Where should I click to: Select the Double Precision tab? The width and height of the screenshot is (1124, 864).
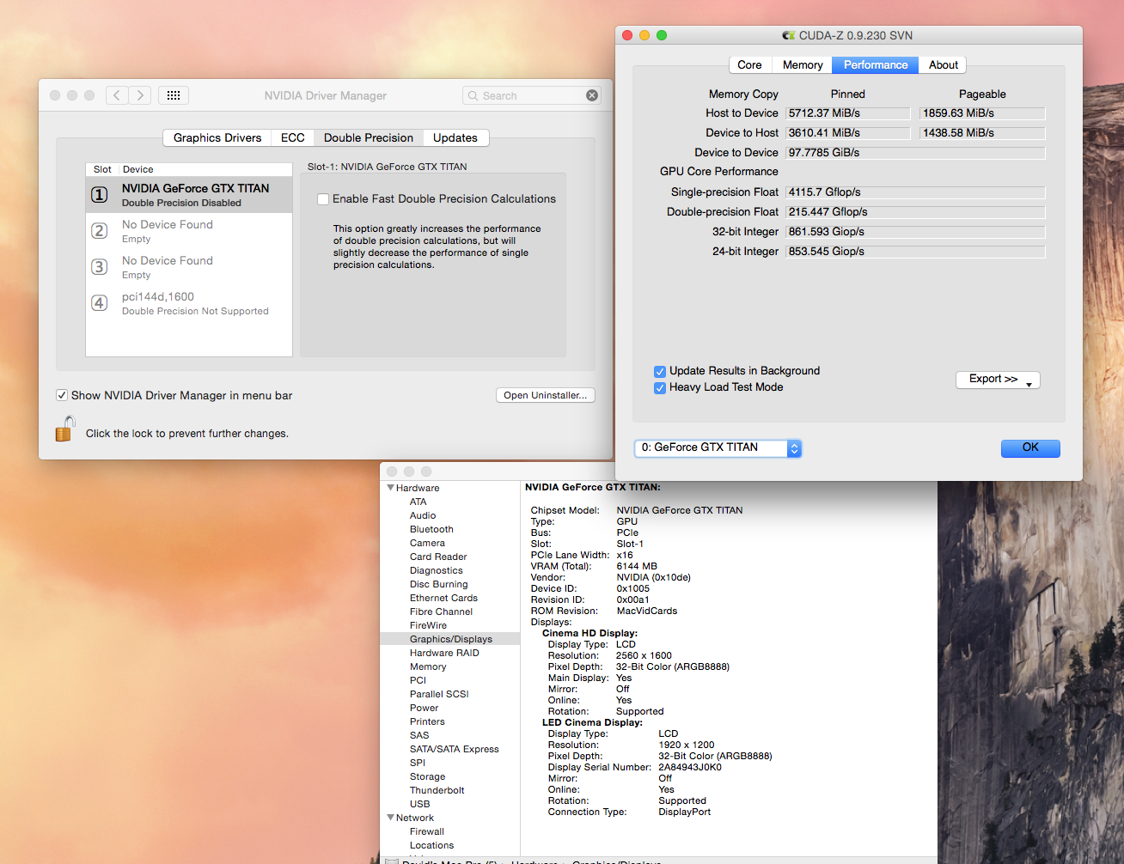coord(369,137)
